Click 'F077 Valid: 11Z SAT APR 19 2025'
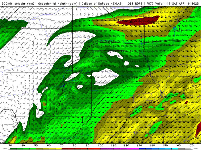The height and width of the screenshot is (150, 201). tap(172, 3)
